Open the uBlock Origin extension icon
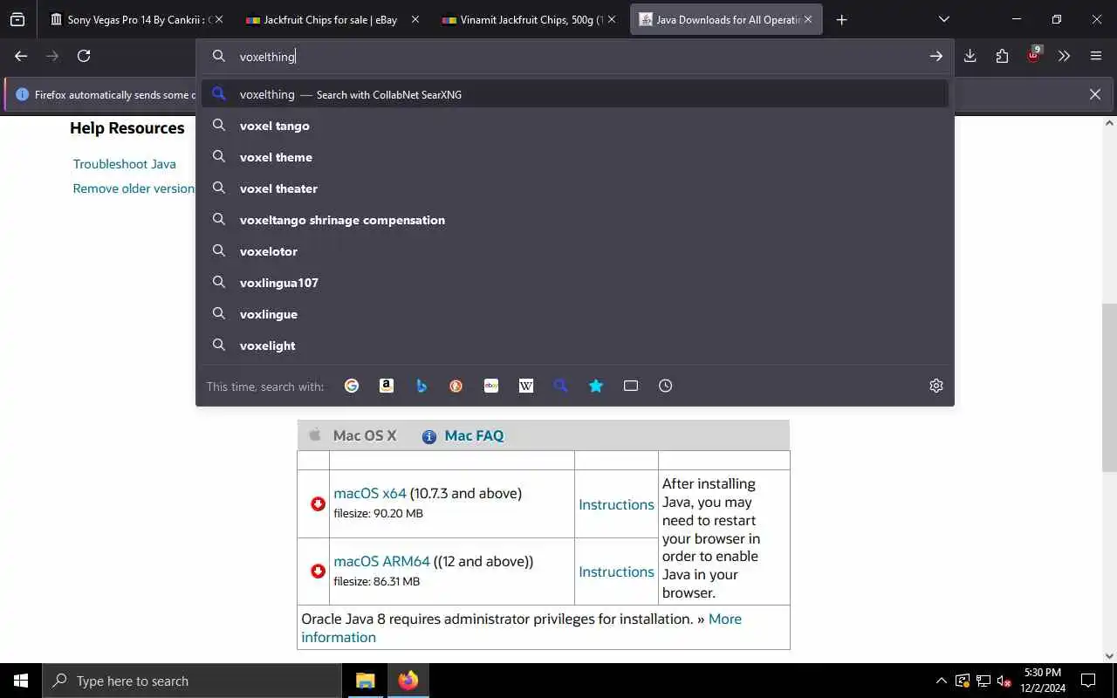Screen dimensions: 1117x698 coord(1034,55)
